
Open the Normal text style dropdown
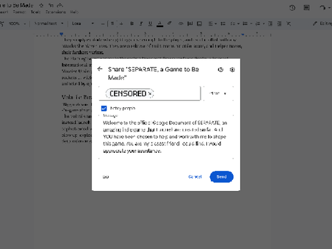[x=48, y=24]
